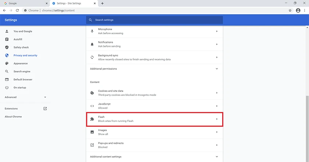Image resolution: width=309 pixels, height=162 pixels.
Task: Close the Settings - Site Settings tab
Action: click(95, 3)
